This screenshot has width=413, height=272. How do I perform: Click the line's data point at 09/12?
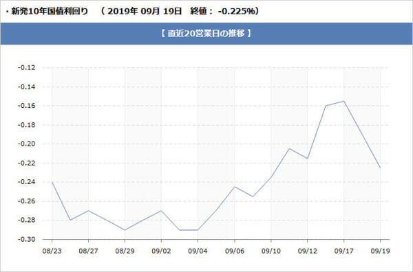[308, 158]
